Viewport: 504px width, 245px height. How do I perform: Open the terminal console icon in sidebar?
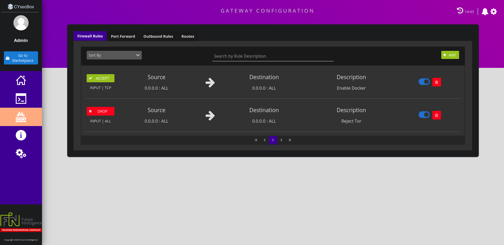(x=21, y=99)
